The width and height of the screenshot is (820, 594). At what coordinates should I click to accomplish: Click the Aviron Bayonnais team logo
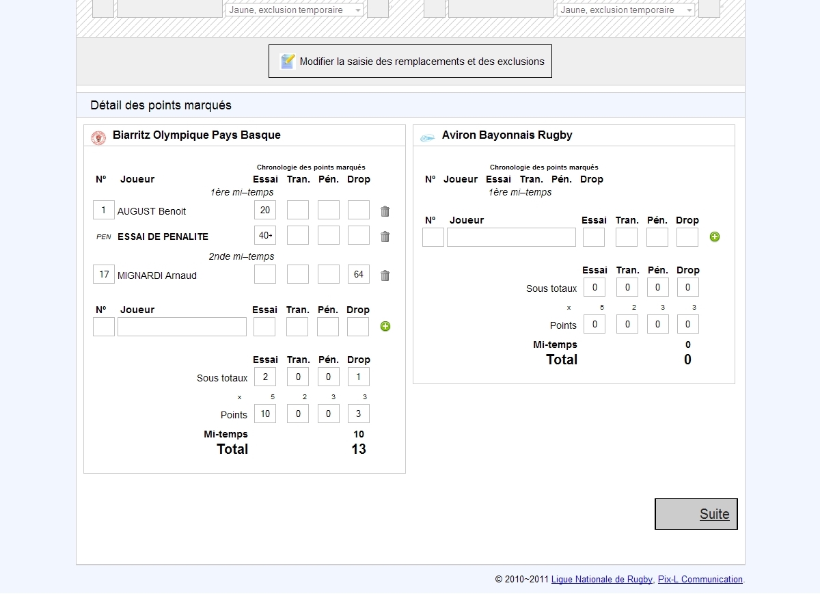427,137
